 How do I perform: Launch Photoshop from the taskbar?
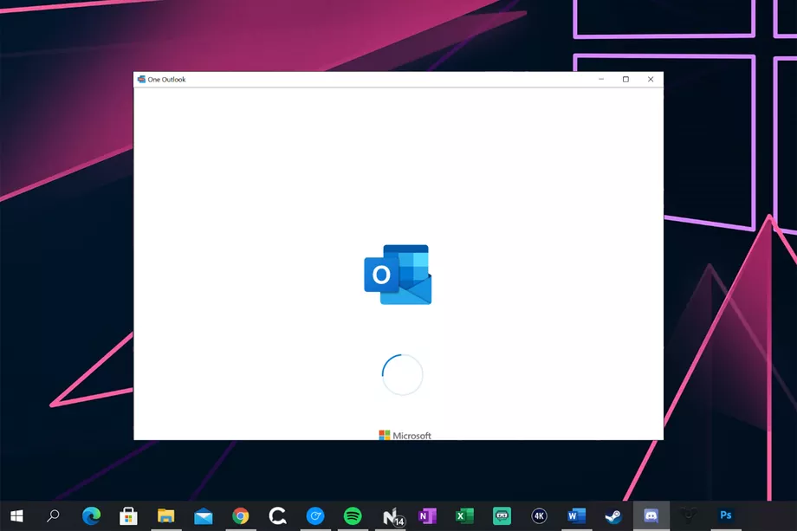(x=726, y=515)
